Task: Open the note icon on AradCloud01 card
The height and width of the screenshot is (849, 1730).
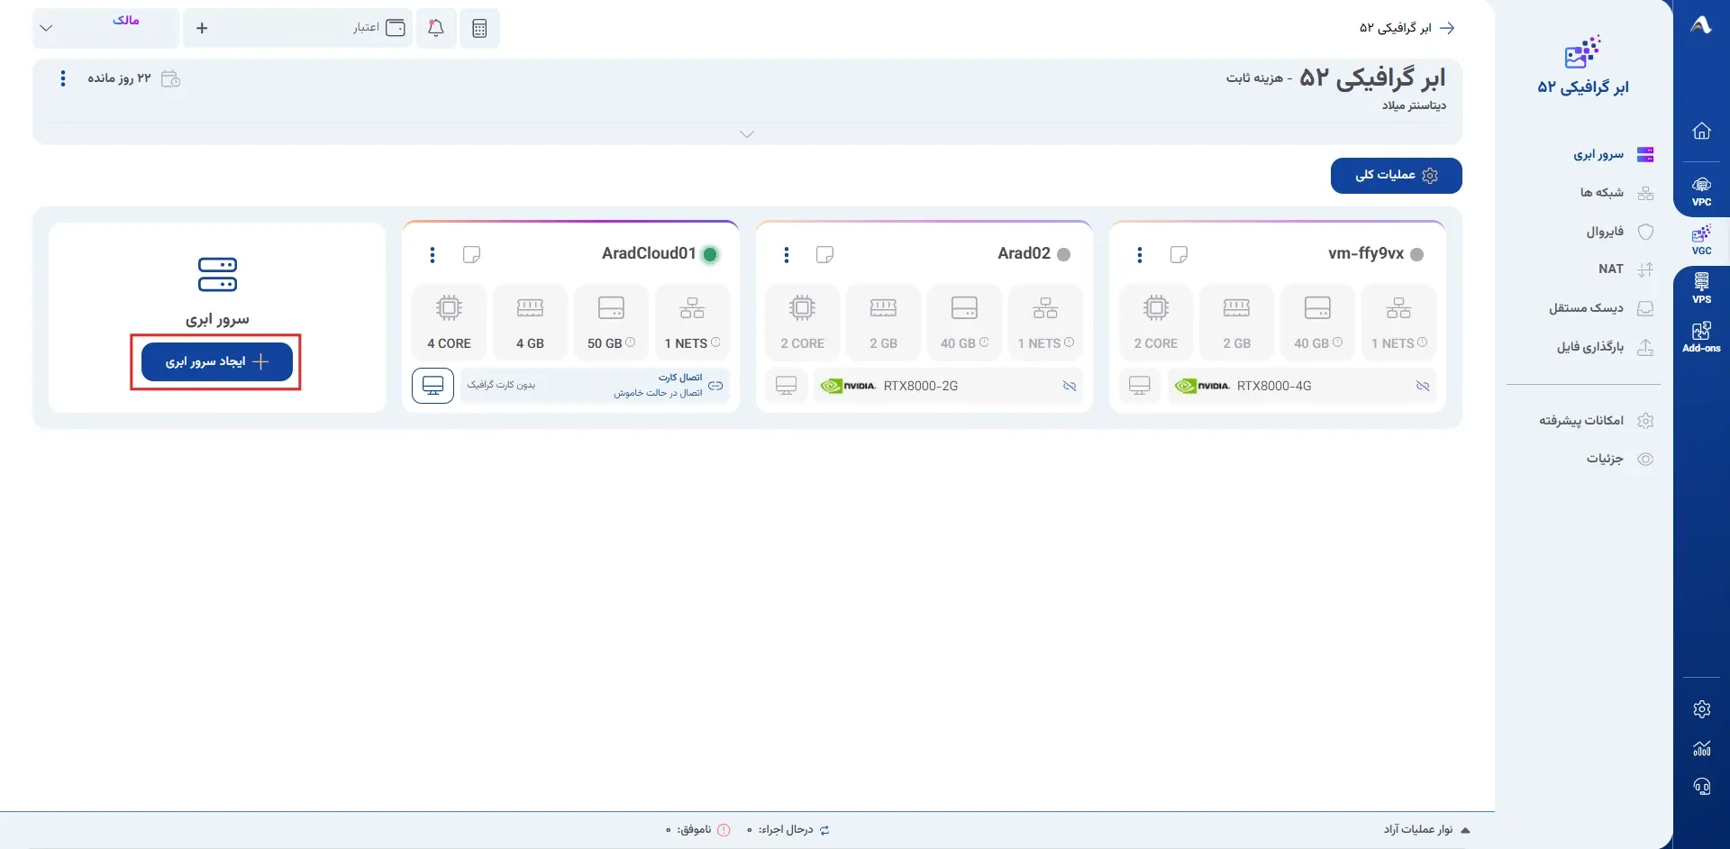Action: (471, 255)
